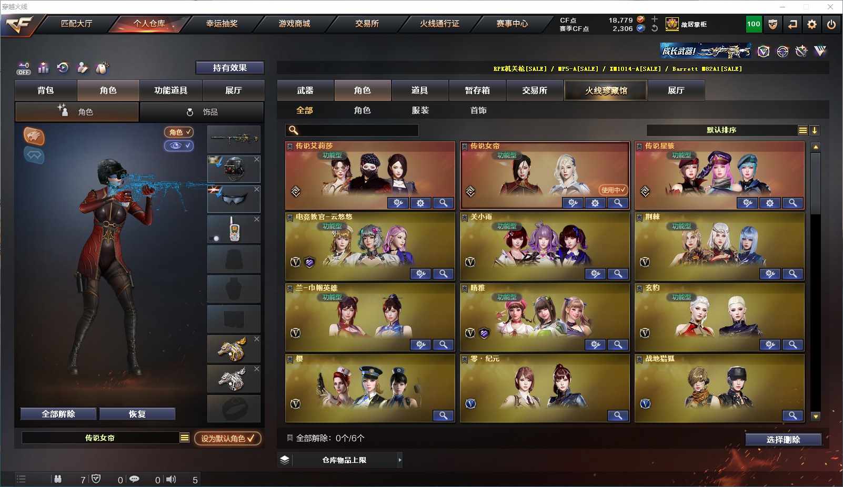This screenshot has height=487, width=843.
Task: Click magnifier icon on 传说艾莉莎 card
Action: coord(444,203)
